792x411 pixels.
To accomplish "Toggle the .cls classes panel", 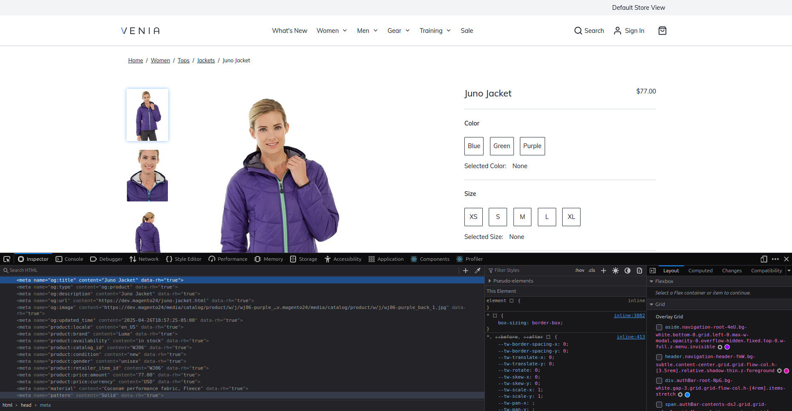I will 592,271.
